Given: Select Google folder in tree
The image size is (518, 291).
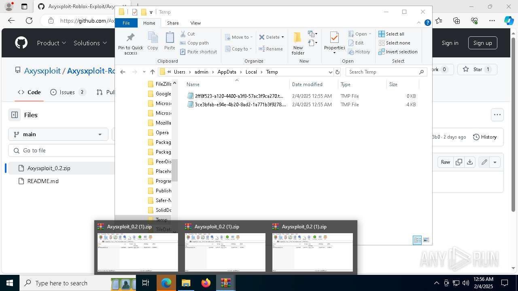Looking at the screenshot, I should point(159,94).
